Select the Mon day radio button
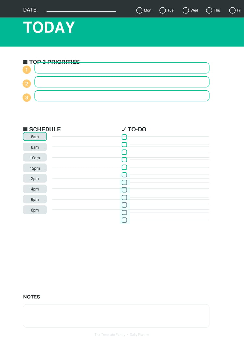This screenshot has width=244, height=345. coord(139,10)
